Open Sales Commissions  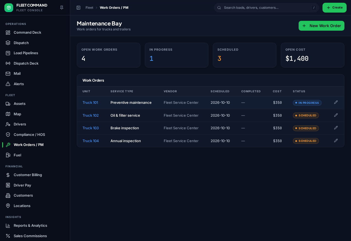[35, 236]
